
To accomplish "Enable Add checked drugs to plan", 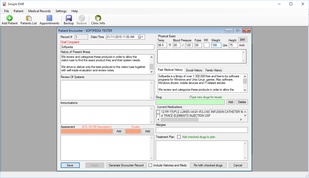I will 179,137.
